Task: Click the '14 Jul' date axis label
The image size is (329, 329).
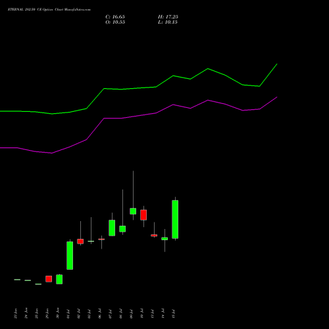Action: tap(163, 313)
